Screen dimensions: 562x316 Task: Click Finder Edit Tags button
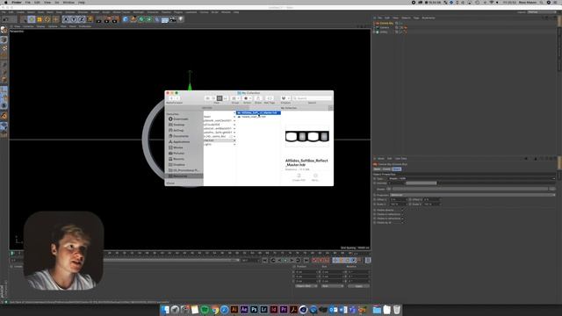pos(270,98)
